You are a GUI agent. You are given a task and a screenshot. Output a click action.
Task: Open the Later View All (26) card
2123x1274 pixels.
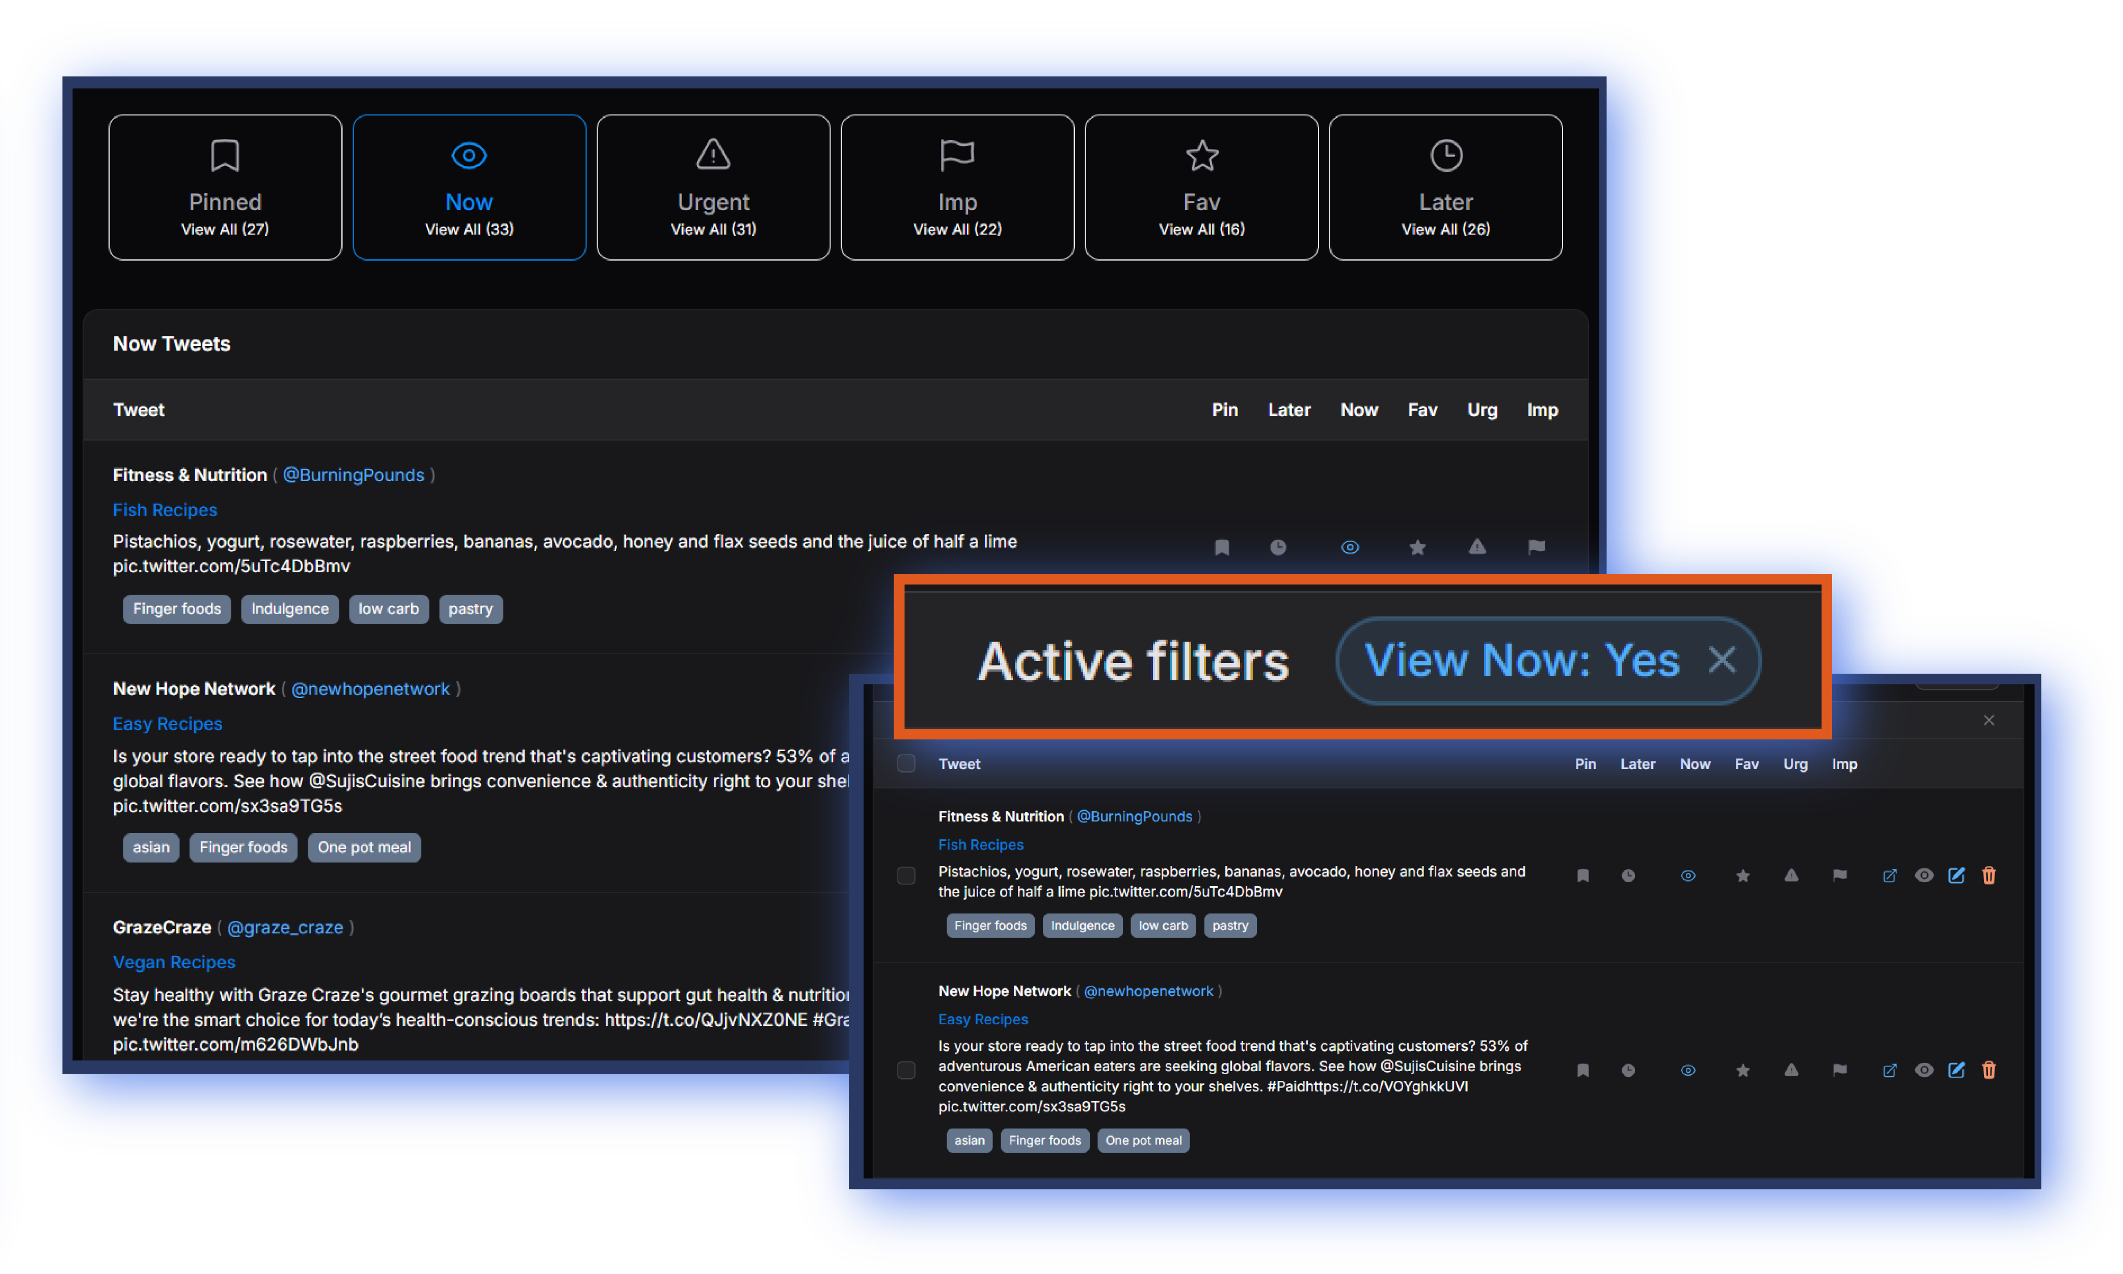1445,187
